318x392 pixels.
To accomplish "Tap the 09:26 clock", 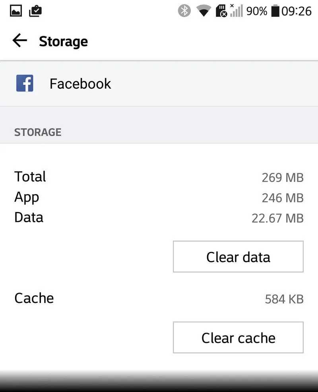I will tap(296, 11).
